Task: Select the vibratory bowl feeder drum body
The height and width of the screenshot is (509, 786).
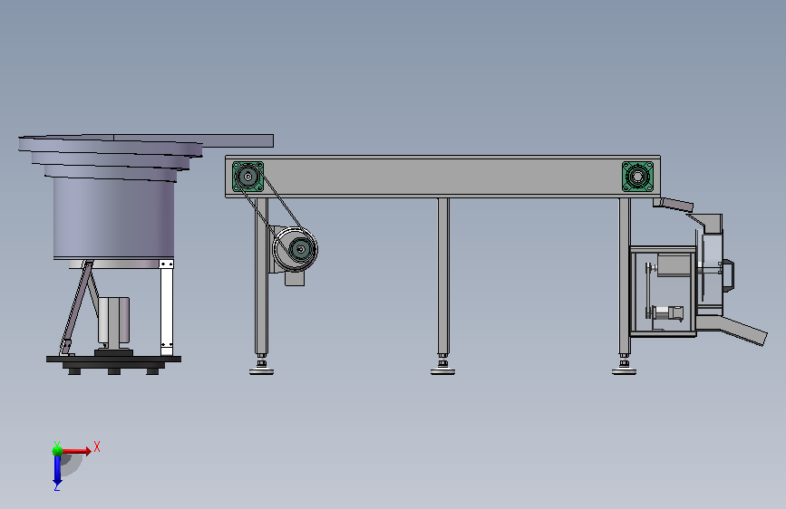Action: 114,218
